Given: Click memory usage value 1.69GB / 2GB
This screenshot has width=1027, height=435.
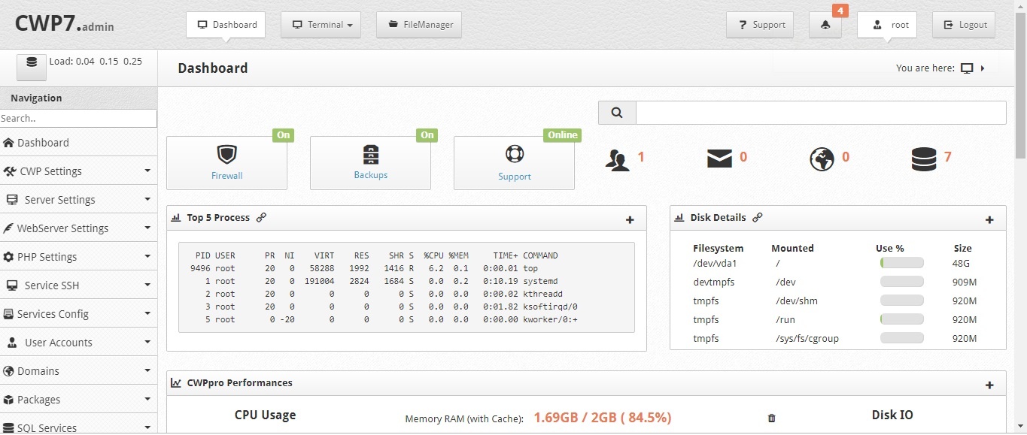Looking at the screenshot, I should (602, 417).
